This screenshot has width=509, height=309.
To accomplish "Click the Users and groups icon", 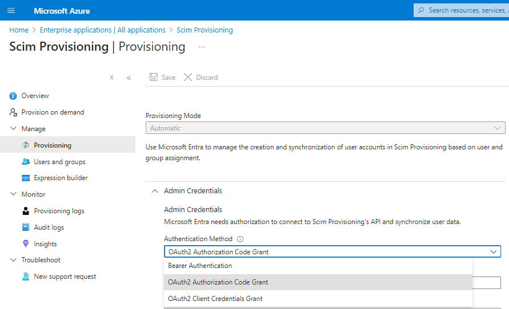I will (26, 161).
